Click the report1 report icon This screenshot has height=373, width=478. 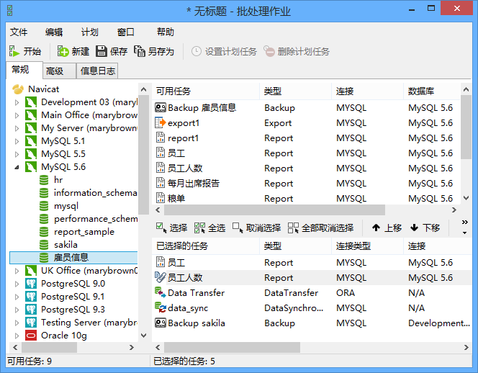click(161, 138)
